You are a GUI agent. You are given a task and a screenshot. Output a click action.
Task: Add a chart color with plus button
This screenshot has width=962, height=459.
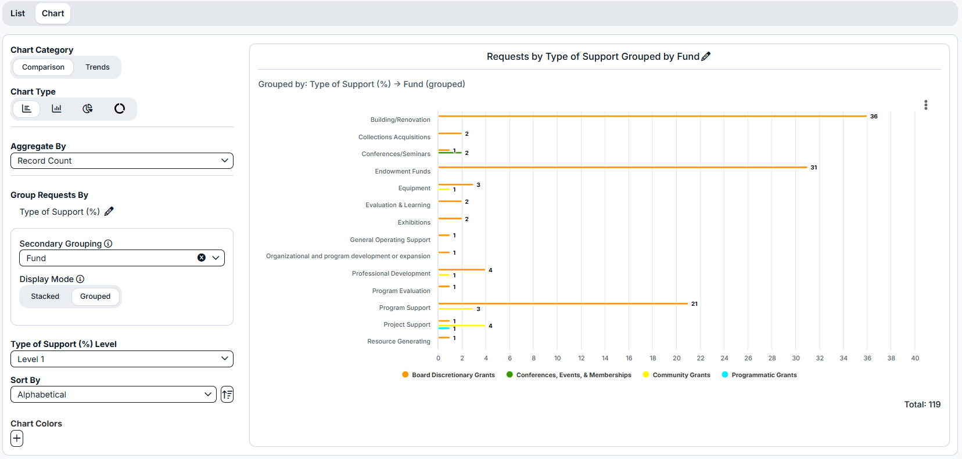(x=17, y=439)
